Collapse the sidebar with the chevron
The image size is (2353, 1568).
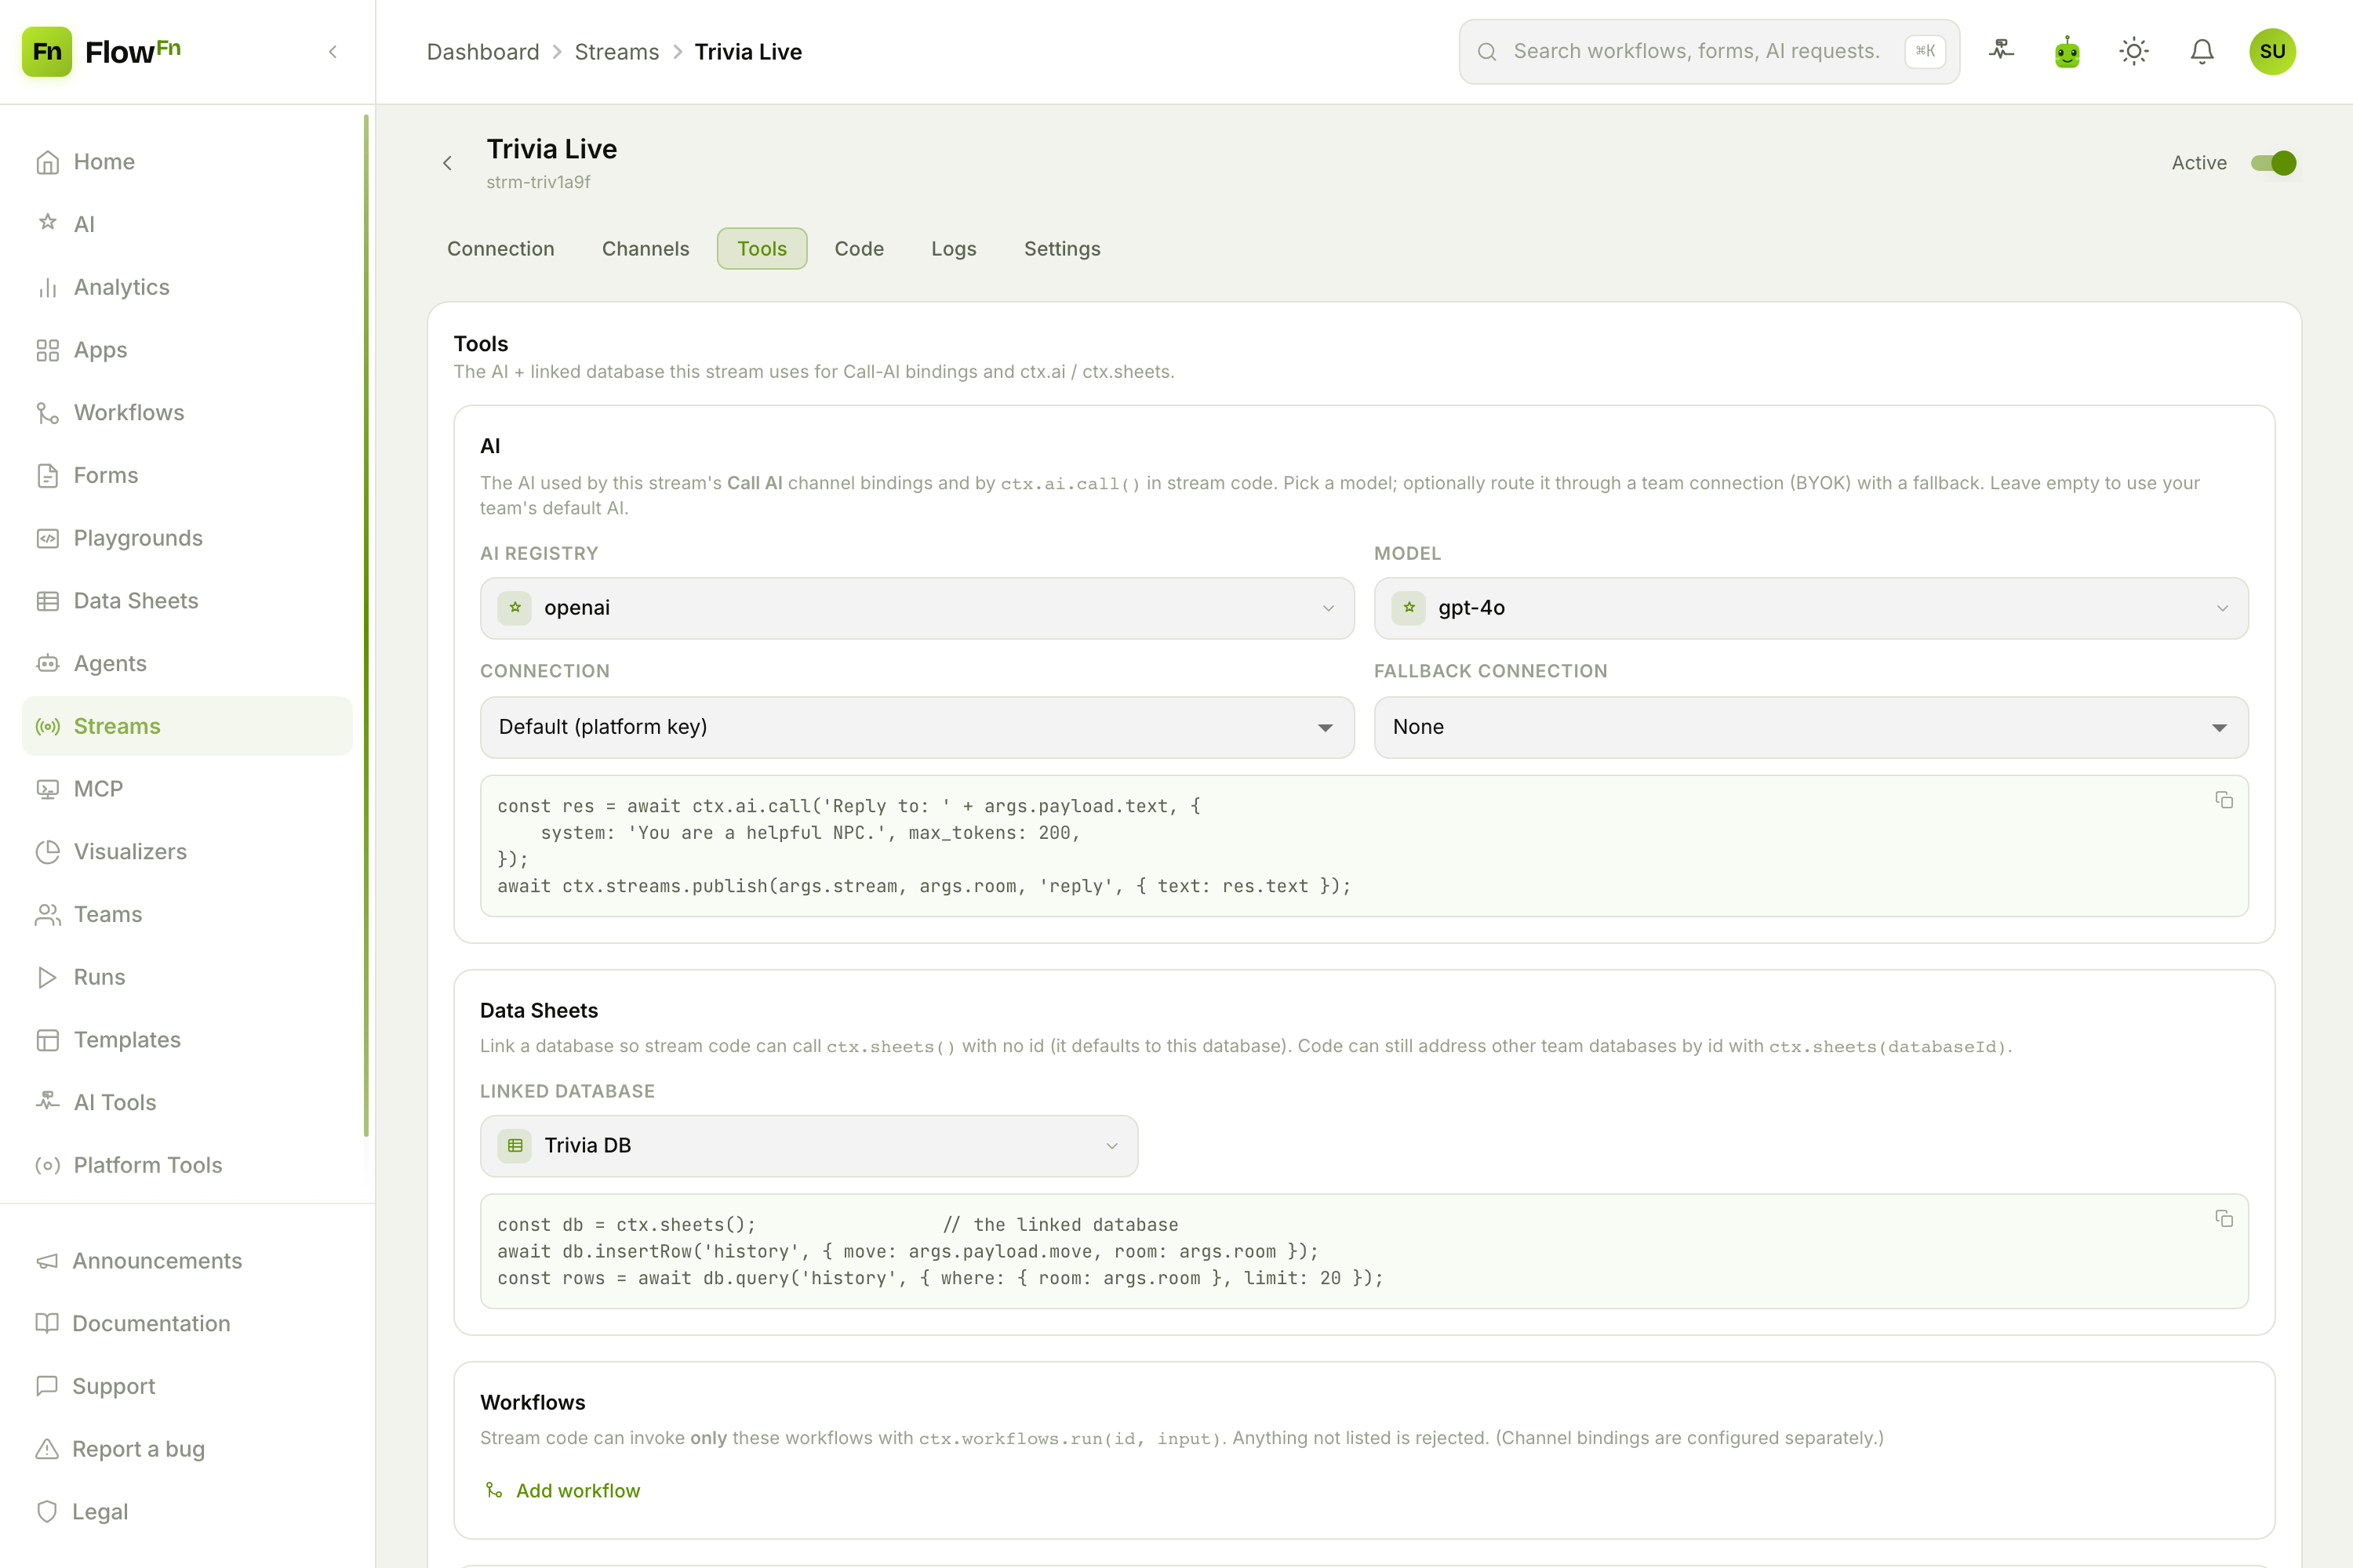(333, 52)
